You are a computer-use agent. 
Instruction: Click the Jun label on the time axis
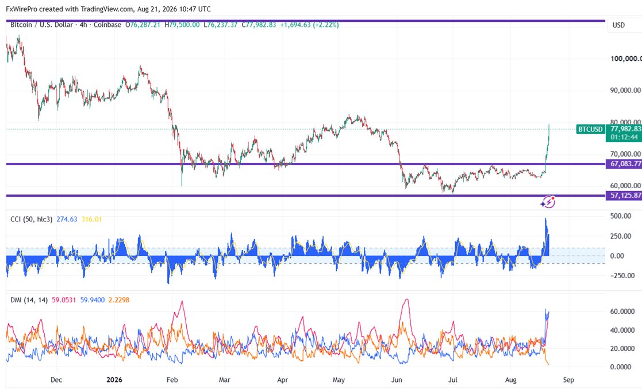point(397,380)
